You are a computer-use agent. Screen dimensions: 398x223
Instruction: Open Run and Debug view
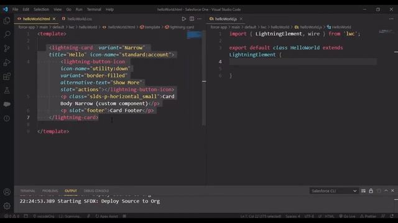[x=7, y=62]
